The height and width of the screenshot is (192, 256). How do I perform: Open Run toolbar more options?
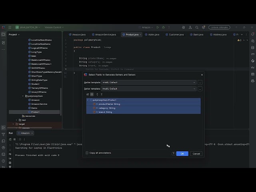[24, 140]
